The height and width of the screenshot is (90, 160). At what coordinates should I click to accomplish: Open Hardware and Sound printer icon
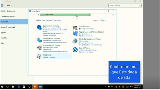(39, 47)
